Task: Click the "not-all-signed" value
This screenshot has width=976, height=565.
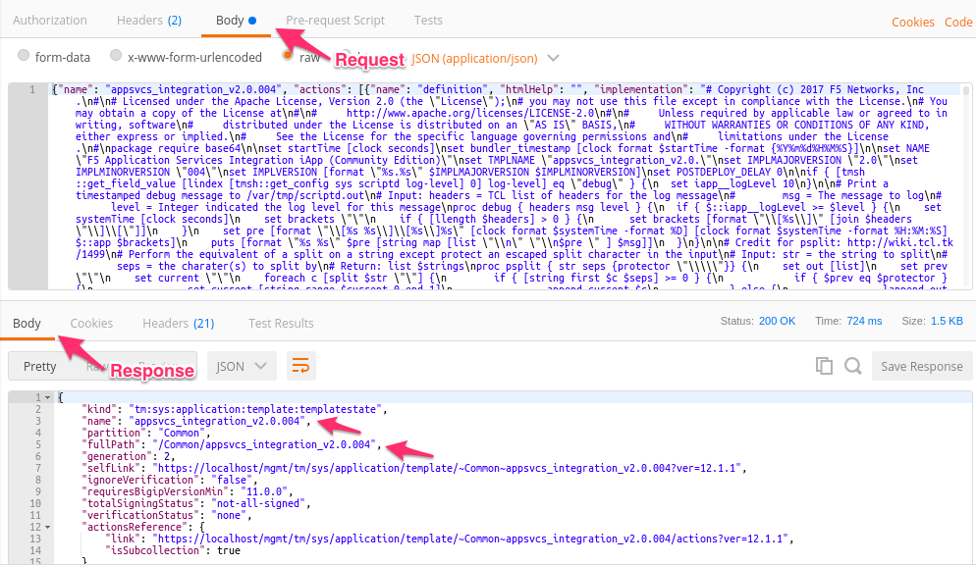Action: pyautogui.click(x=258, y=503)
